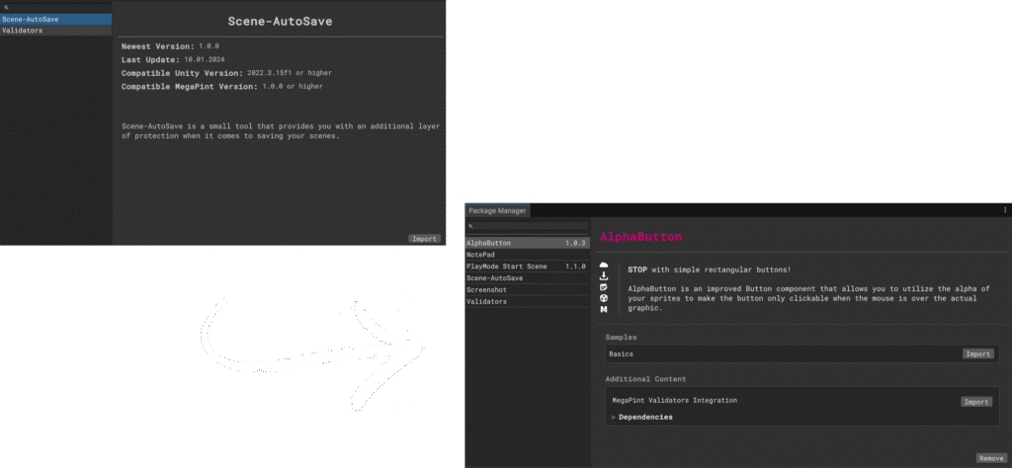This screenshot has height=468, width=1012.
Task: Click the calendar edit icon in info column
Action: [x=604, y=287]
